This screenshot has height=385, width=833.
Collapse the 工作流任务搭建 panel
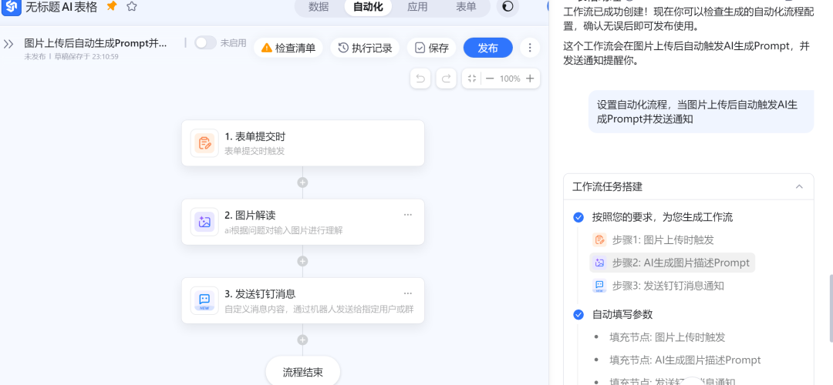[799, 186]
